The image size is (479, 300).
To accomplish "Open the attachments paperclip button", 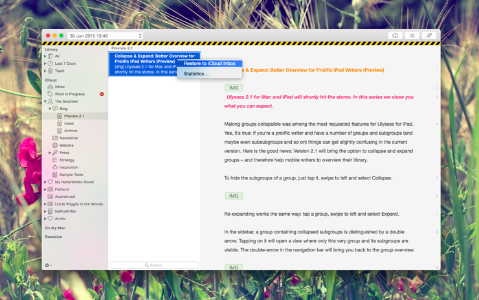I will (429, 36).
